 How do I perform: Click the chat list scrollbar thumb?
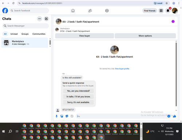pyautogui.click(x=50, y=43)
